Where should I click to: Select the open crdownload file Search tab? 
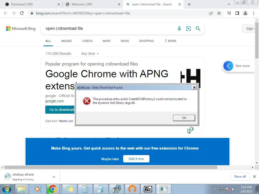153,4
